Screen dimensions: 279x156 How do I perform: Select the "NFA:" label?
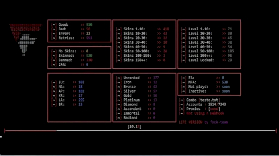pos(192,82)
